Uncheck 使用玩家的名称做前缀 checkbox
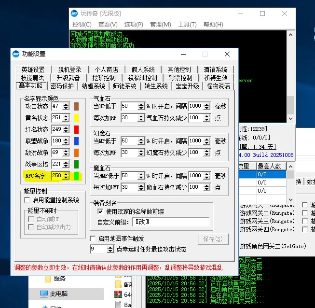 point(100,211)
